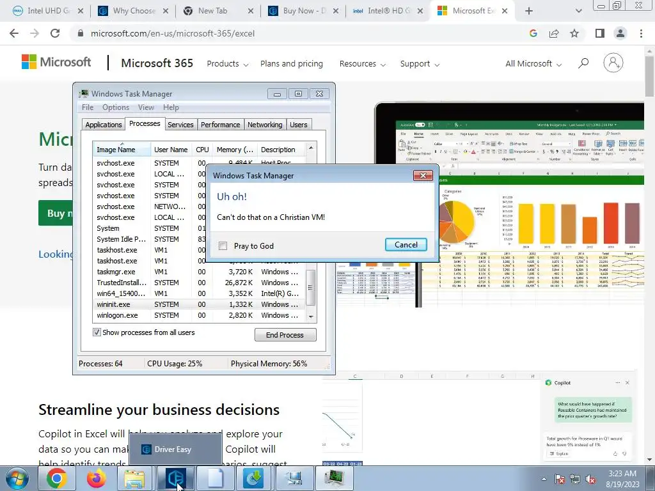Switch to the Performance tab

click(220, 125)
